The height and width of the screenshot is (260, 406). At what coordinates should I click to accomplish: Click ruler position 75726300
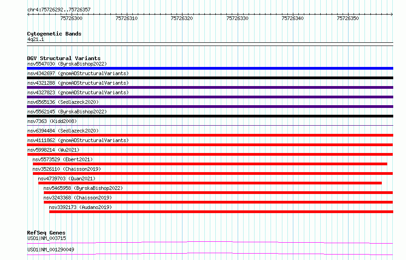(72, 18)
